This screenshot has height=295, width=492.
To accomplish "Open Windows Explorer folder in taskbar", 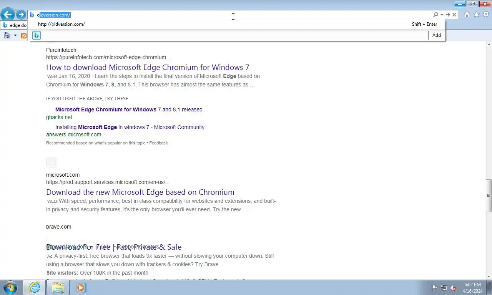I will (x=58, y=287).
